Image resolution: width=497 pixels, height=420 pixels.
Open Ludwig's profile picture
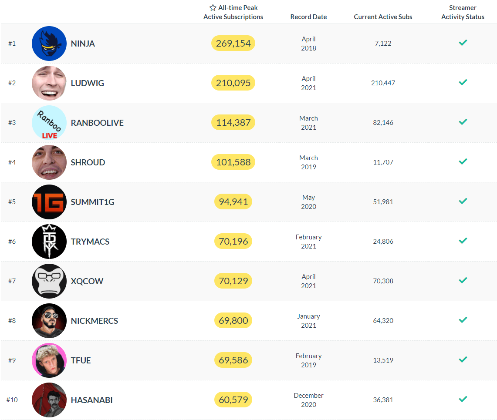[49, 83]
